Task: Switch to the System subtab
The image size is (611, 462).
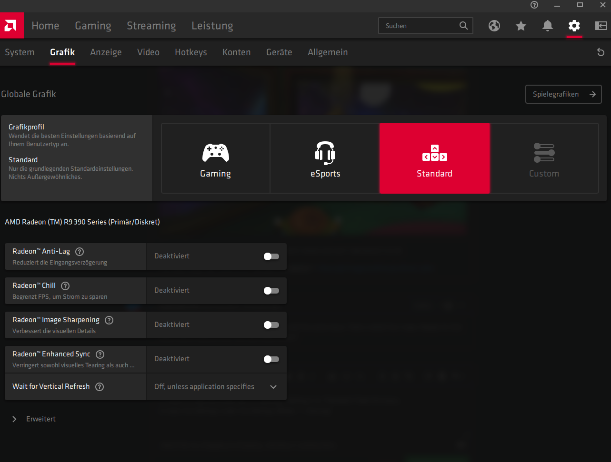Action: [x=20, y=52]
